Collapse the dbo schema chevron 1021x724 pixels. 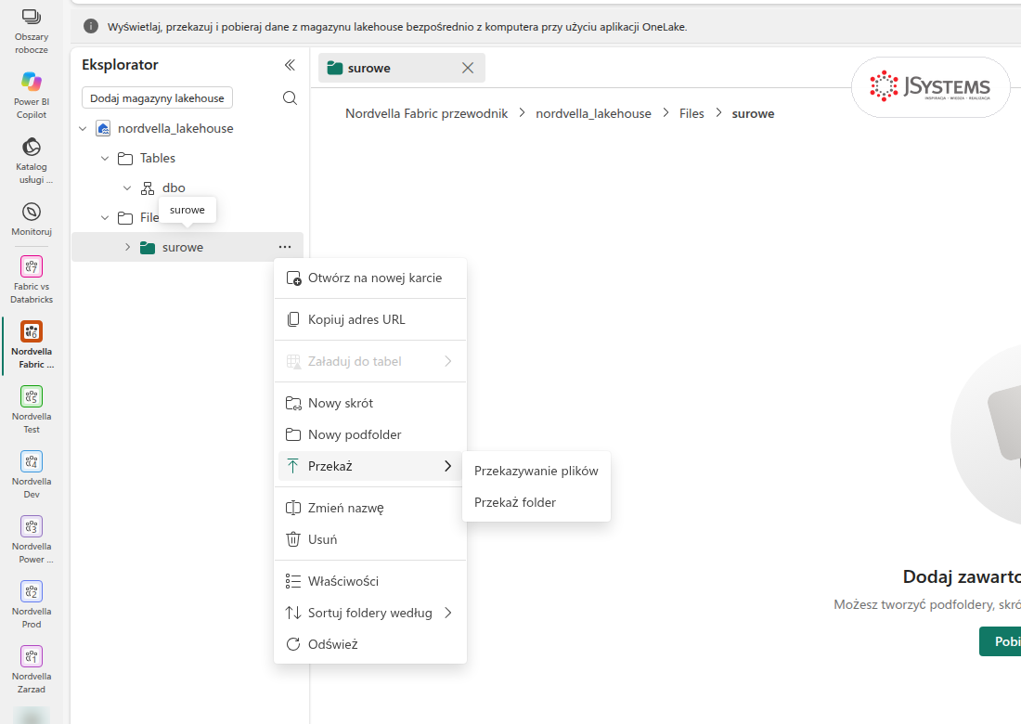click(x=127, y=187)
